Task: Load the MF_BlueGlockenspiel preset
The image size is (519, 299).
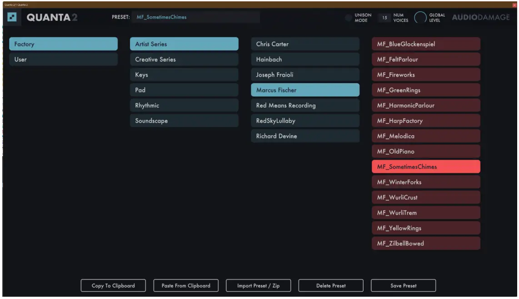Action: click(x=426, y=44)
